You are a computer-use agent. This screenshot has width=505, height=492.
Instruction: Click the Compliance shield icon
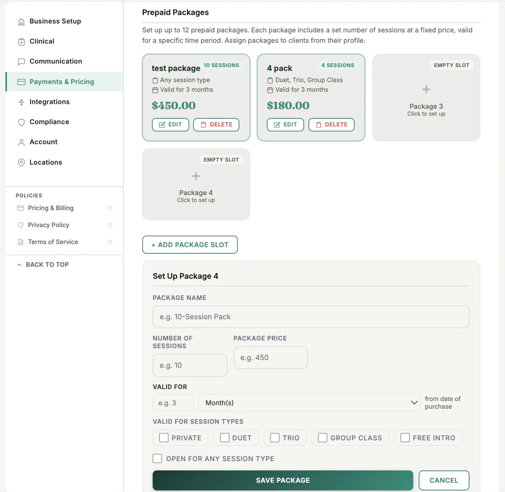pyautogui.click(x=22, y=122)
